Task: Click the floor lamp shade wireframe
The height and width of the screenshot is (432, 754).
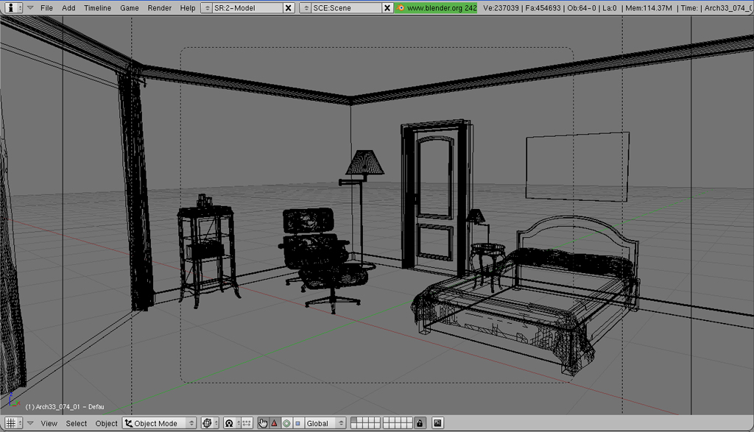Action: 364,163
